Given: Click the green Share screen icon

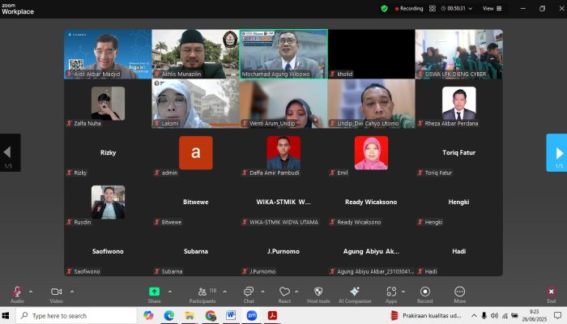Looking at the screenshot, I should click(x=154, y=292).
